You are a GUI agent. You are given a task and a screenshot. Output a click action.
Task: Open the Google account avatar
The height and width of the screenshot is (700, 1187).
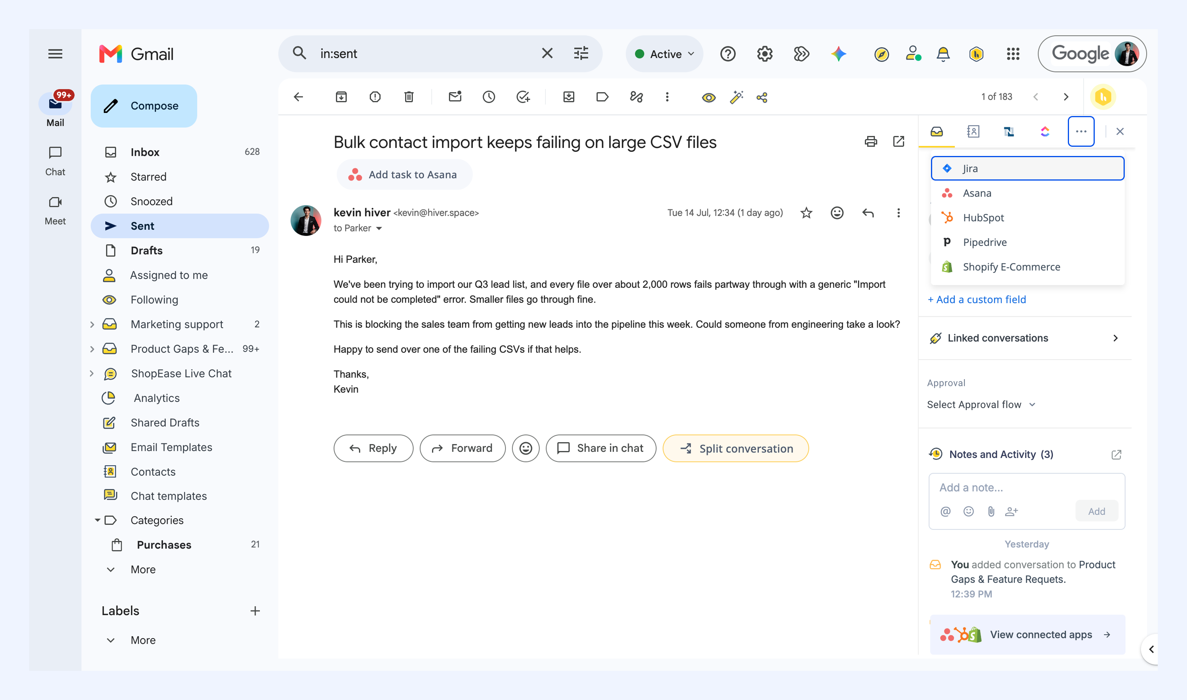pos(1127,54)
